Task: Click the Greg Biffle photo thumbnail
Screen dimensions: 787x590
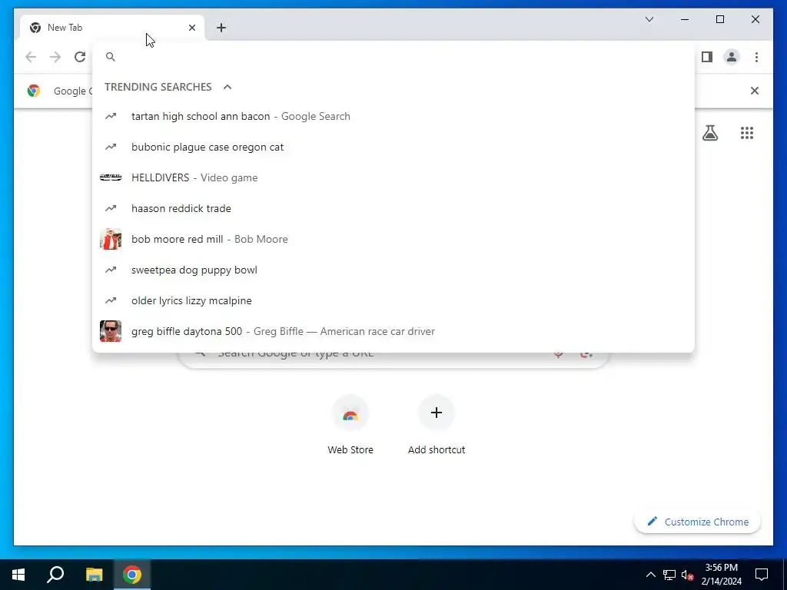Action: (x=111, y=331)
